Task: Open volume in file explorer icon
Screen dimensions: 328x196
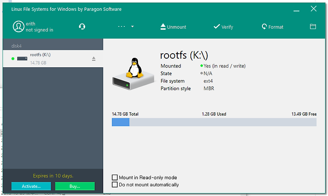Action: [x=313, y=26]
